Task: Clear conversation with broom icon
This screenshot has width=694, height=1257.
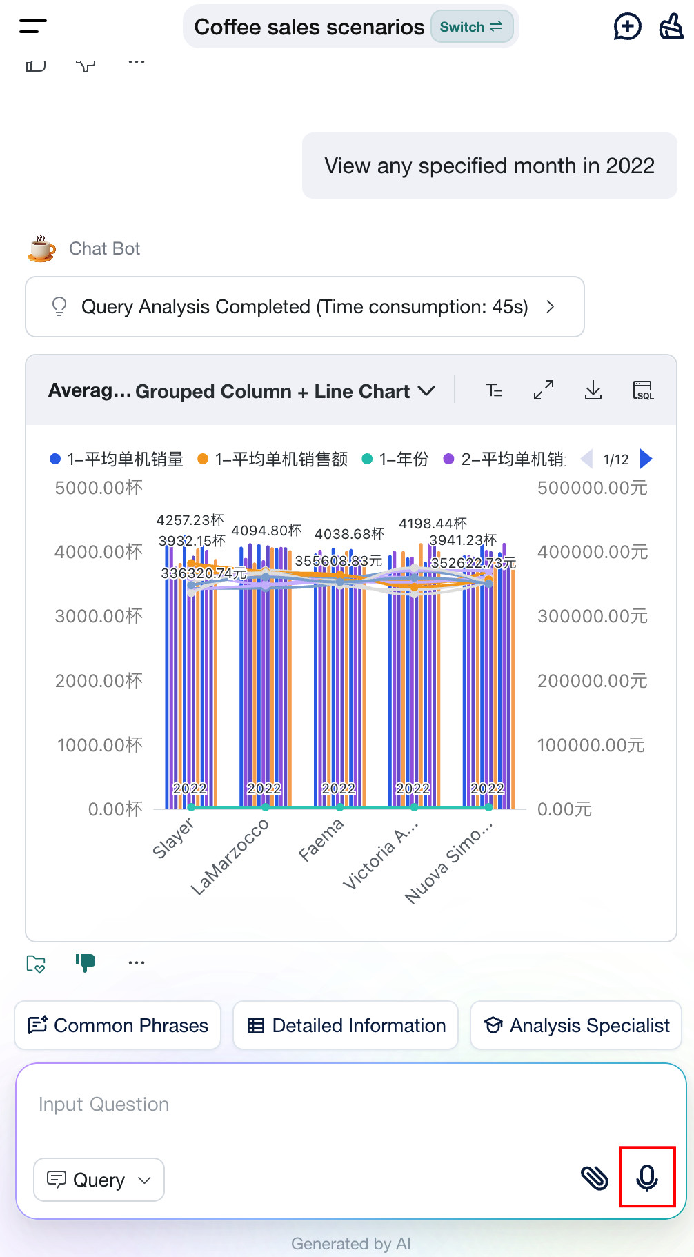Action: pos(671,27)
